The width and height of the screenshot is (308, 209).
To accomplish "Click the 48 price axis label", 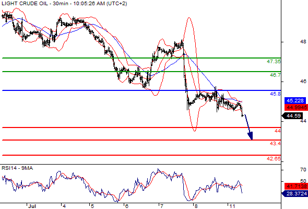I will pos(303,42).
